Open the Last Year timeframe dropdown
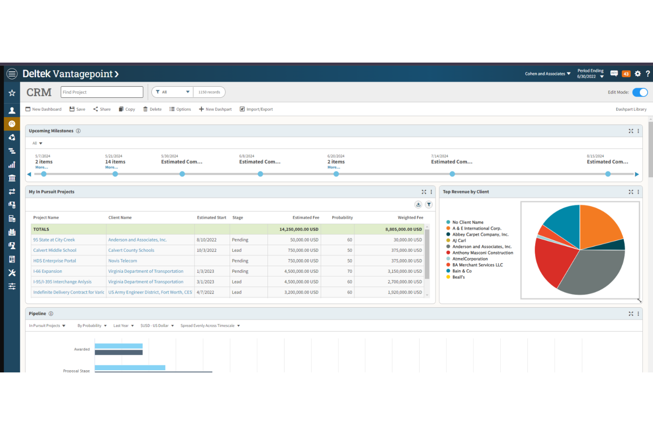The width and height of the screenshot is (653, 435). (x=124, y=326)
